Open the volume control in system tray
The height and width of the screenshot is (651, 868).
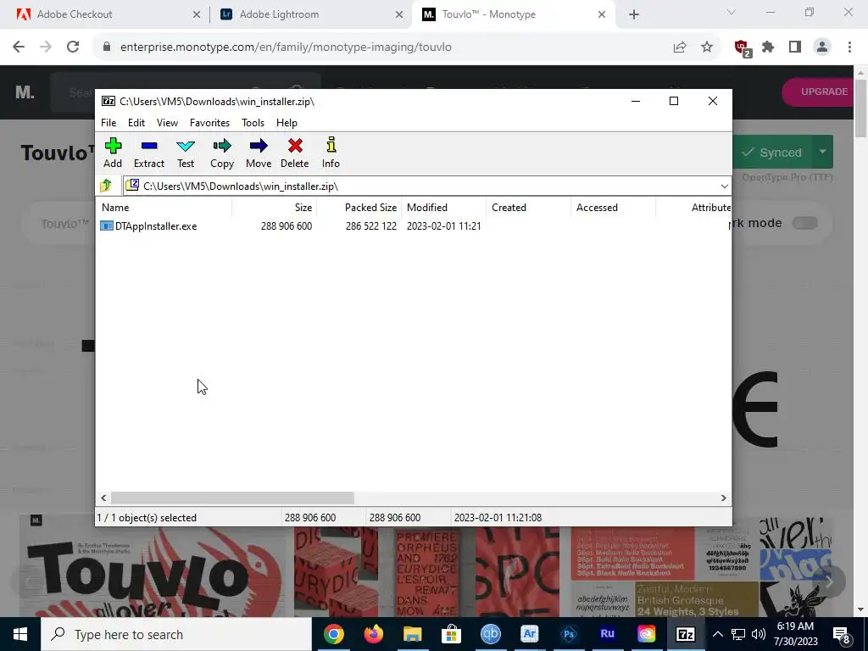pyautogui.click(x=759, y=634)
